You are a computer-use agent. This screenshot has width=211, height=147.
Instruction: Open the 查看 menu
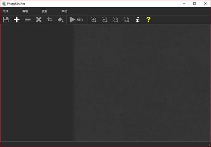point(45,11)
